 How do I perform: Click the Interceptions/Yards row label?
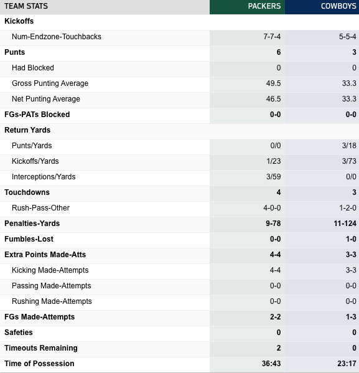[x=44, y=177]
